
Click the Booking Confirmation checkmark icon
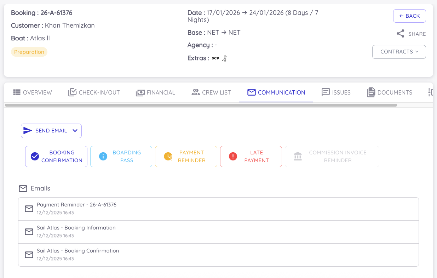click(35, 156)
